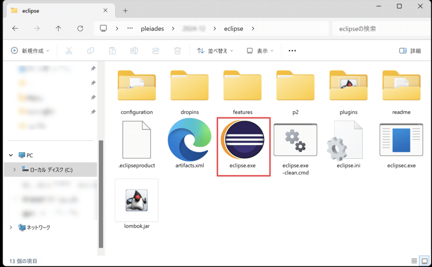The image size is (432, 267).
Task: Click the refresh button in navigation bar
Action: click(80, 29)
